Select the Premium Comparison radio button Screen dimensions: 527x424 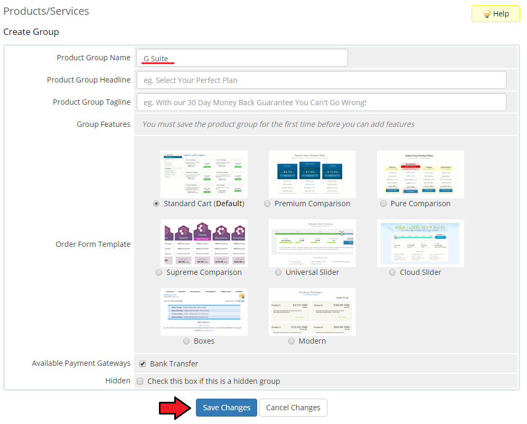click(x=267, y=204)
